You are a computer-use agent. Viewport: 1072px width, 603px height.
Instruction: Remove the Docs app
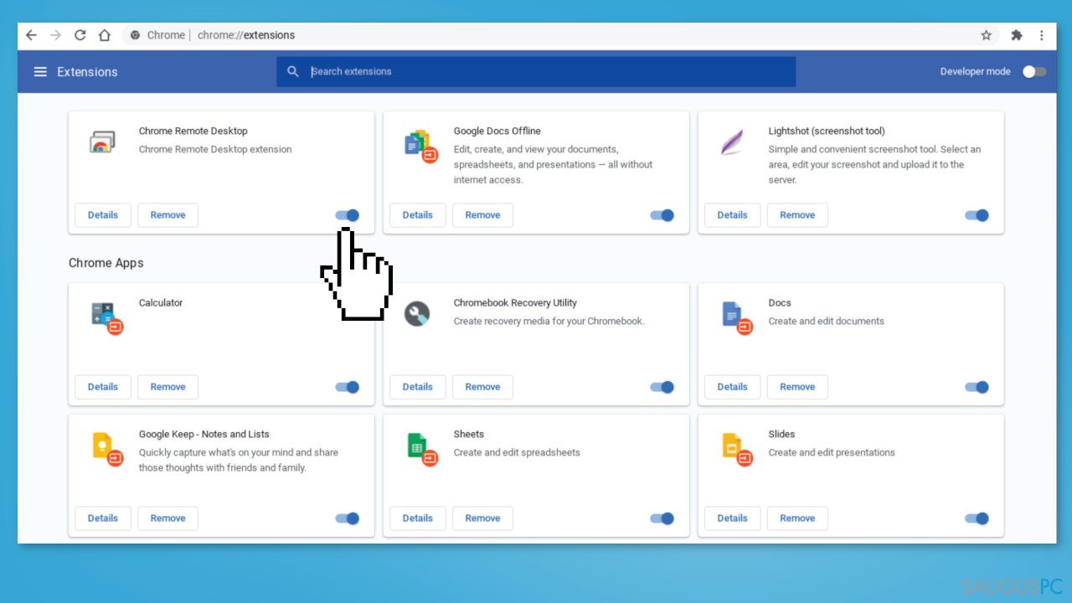pos(797,387)
